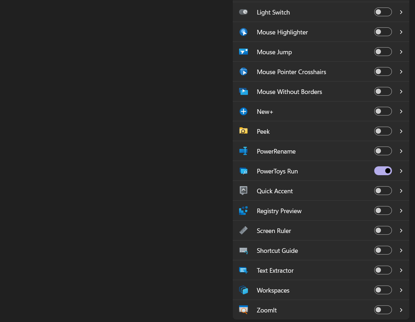Image resolution: width=415 pixels, height=322 pixels.
Task: Enable the Shortcut Guide toggle
Action: coord(383,250)
